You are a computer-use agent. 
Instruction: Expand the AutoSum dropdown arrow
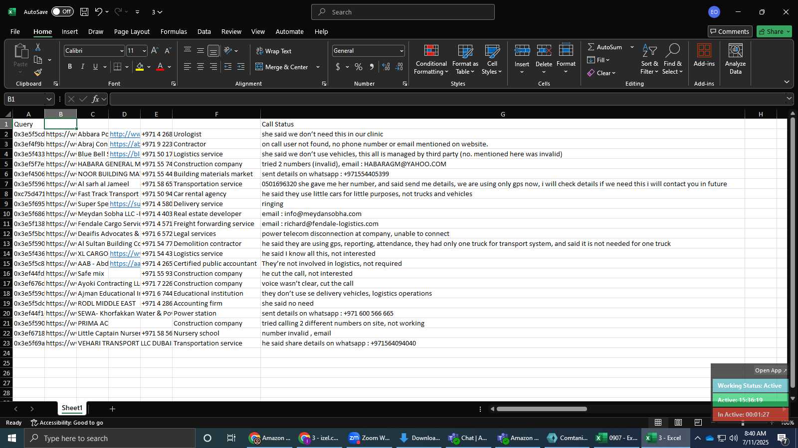(x=632, y=47)
